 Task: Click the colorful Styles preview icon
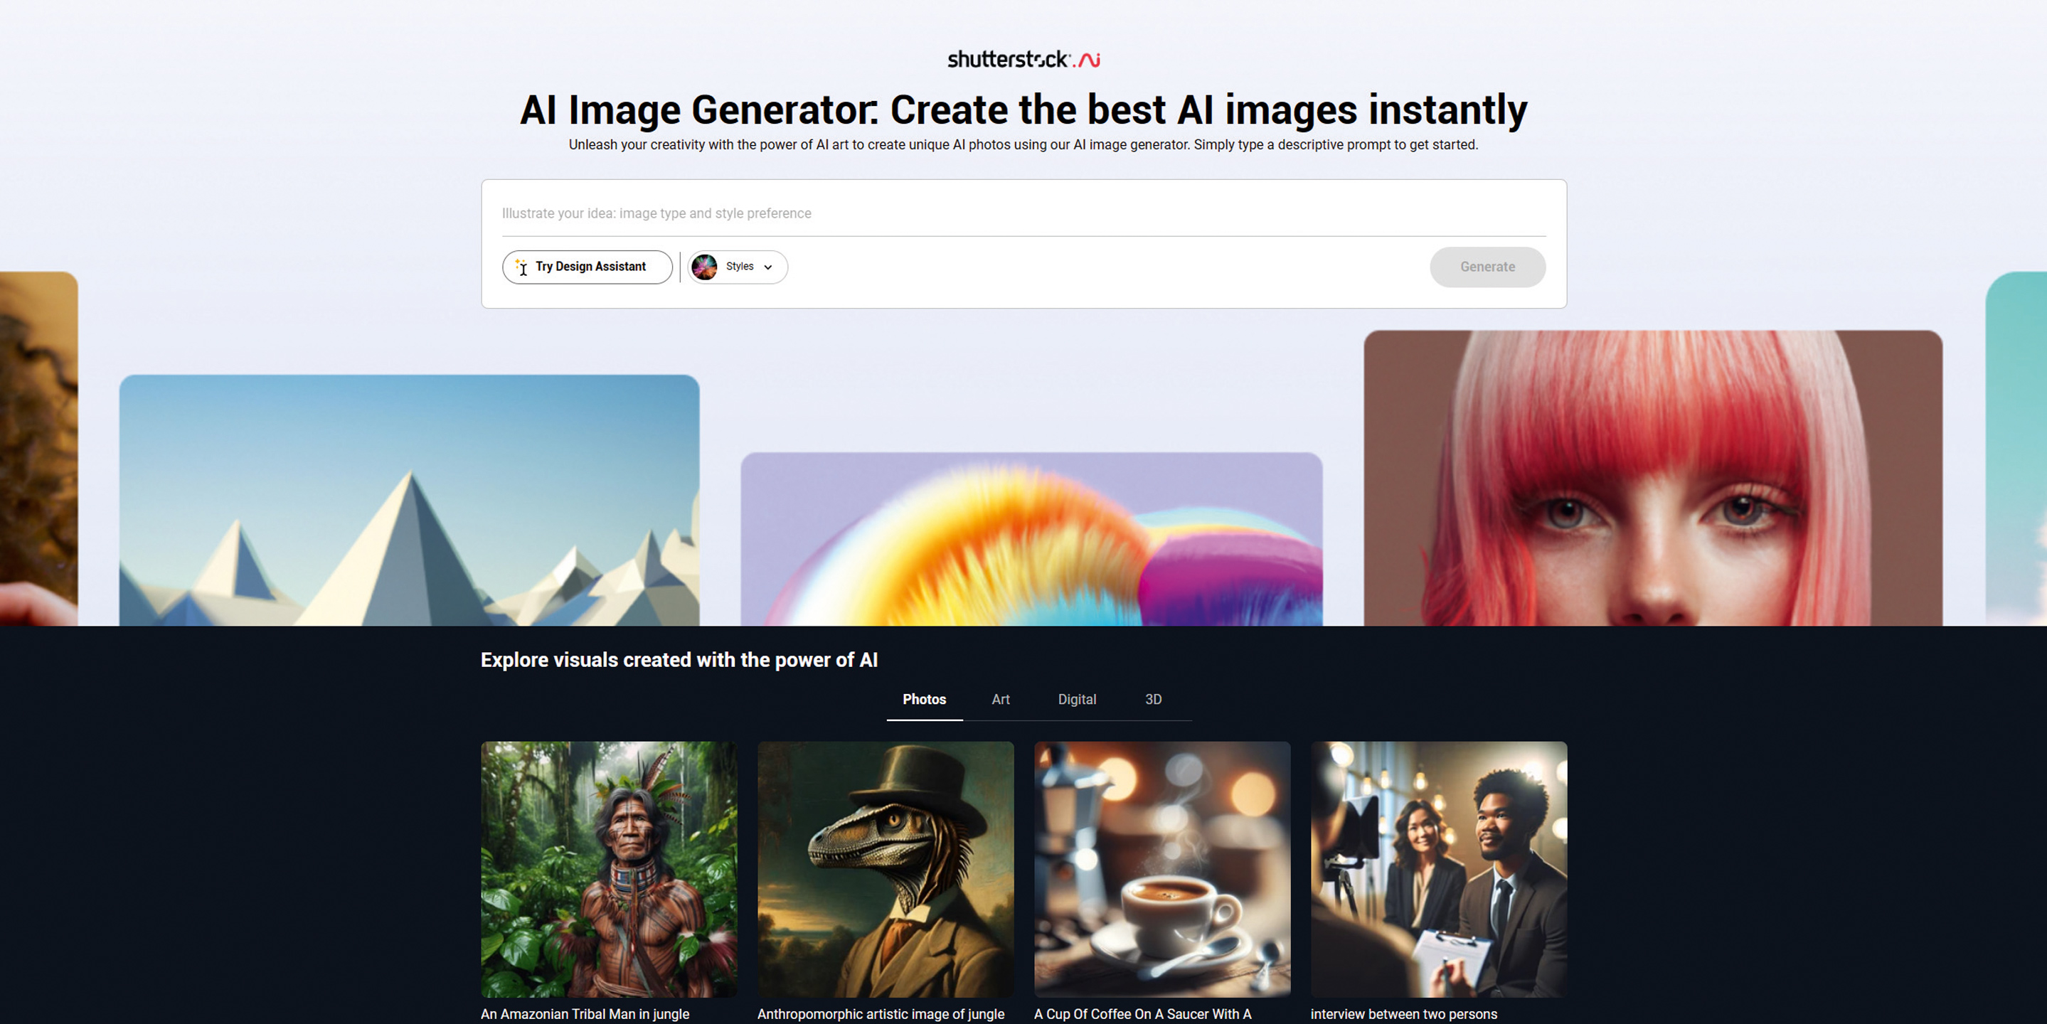click(704, 267)
